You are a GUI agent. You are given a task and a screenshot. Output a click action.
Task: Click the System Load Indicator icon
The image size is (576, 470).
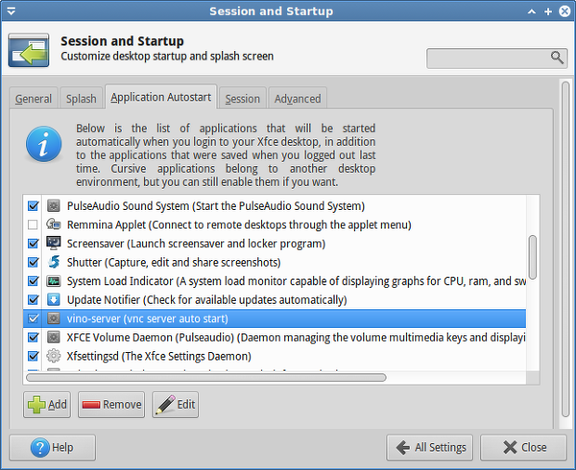point(54,281)
